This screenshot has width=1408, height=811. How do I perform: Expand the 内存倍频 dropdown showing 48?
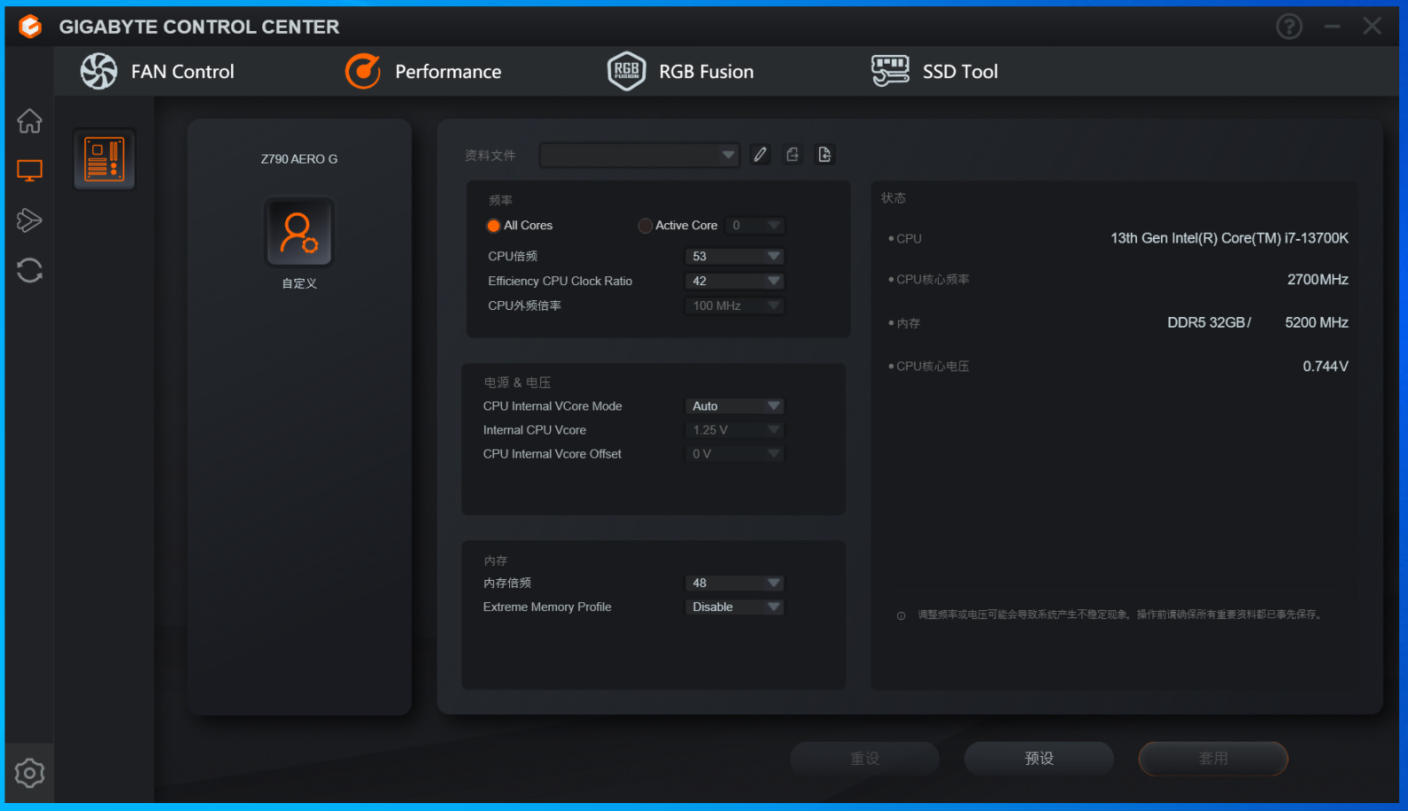tap(734, 583)
